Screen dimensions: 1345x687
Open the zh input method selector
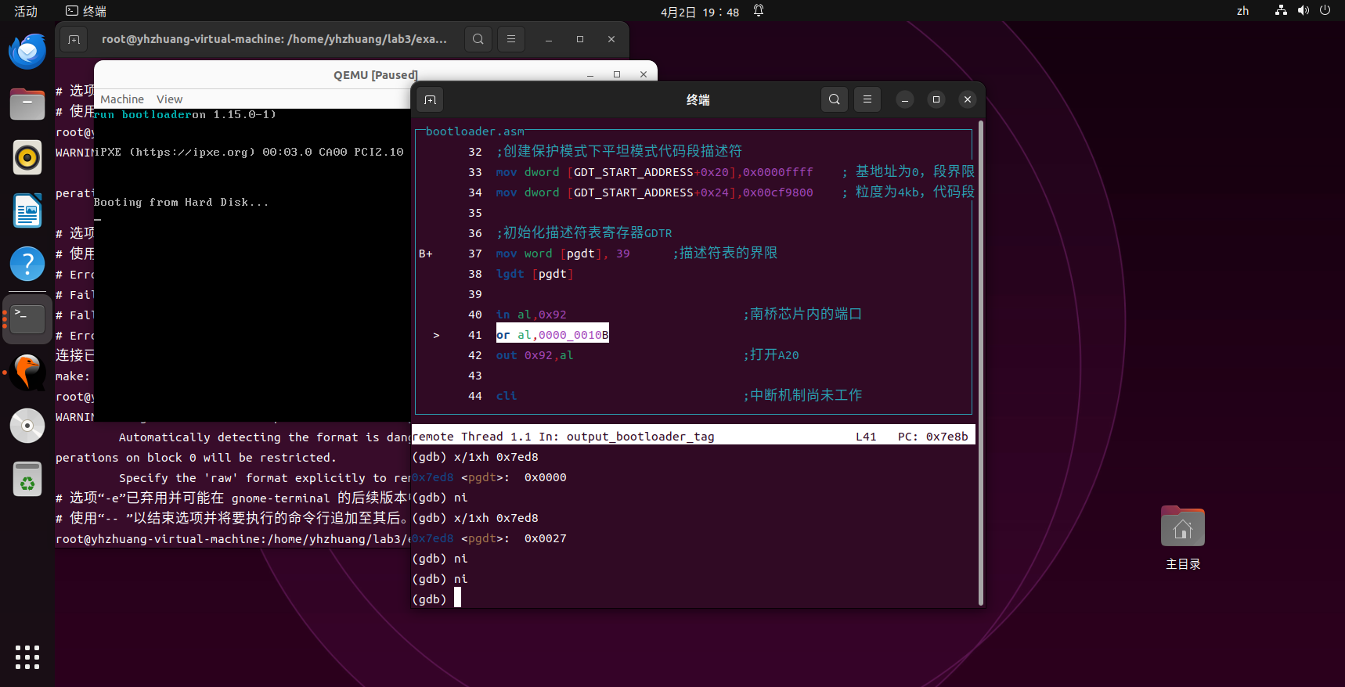[x=1242, y=11]
